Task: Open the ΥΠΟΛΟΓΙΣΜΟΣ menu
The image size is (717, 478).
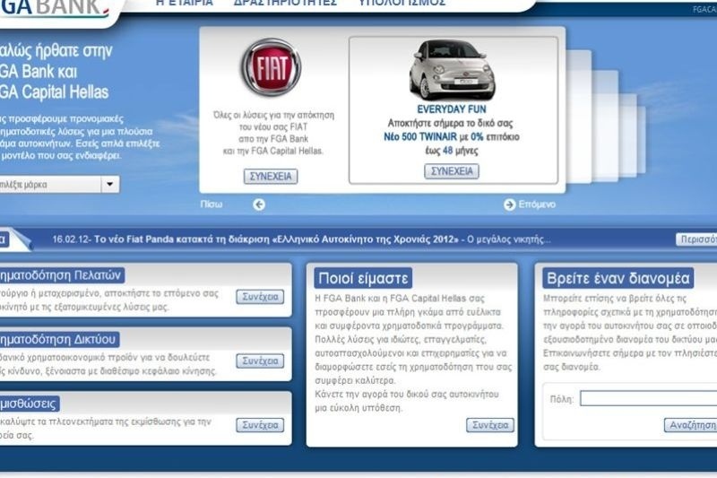Action: (402, 4)
